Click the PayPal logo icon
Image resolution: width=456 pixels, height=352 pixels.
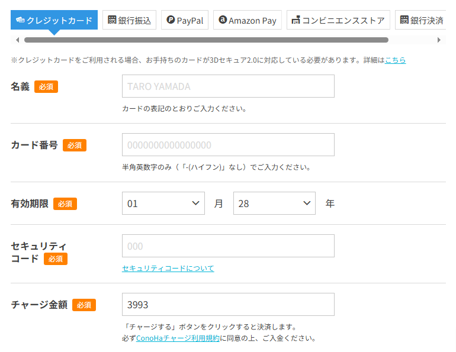coord(171,20)
